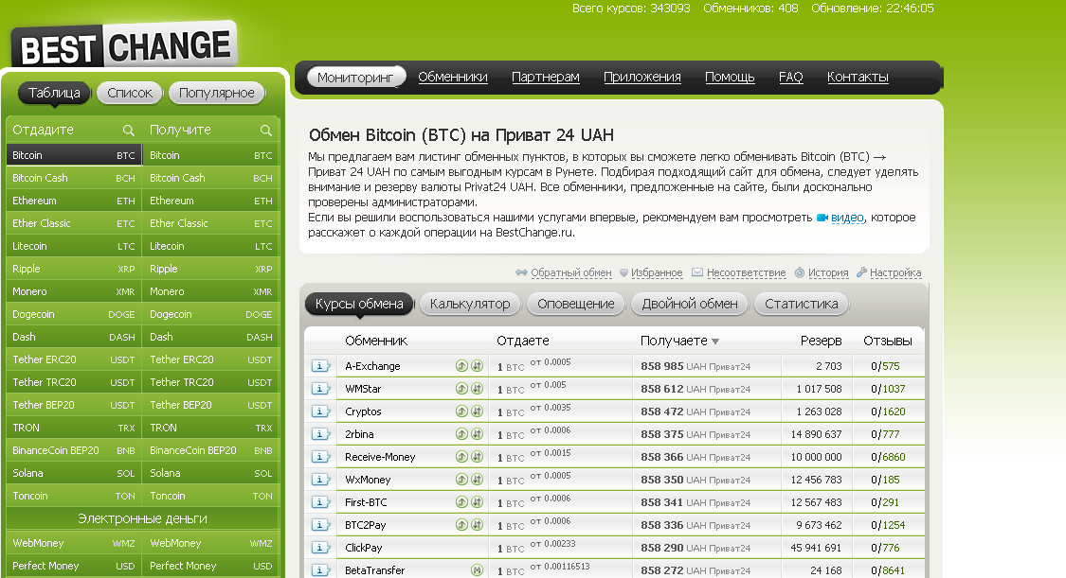Viewport: 1066px width, 578px height.
Task: Click the info icon for Cryptos row
Action: (x=320, y=412)
